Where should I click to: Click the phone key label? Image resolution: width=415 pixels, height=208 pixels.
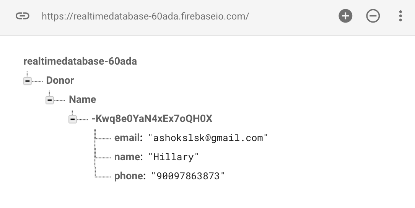(130, 176)
